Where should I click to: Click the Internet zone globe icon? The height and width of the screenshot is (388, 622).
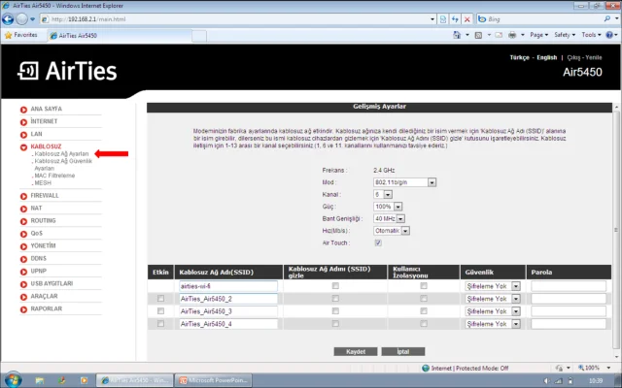point(426,369)
